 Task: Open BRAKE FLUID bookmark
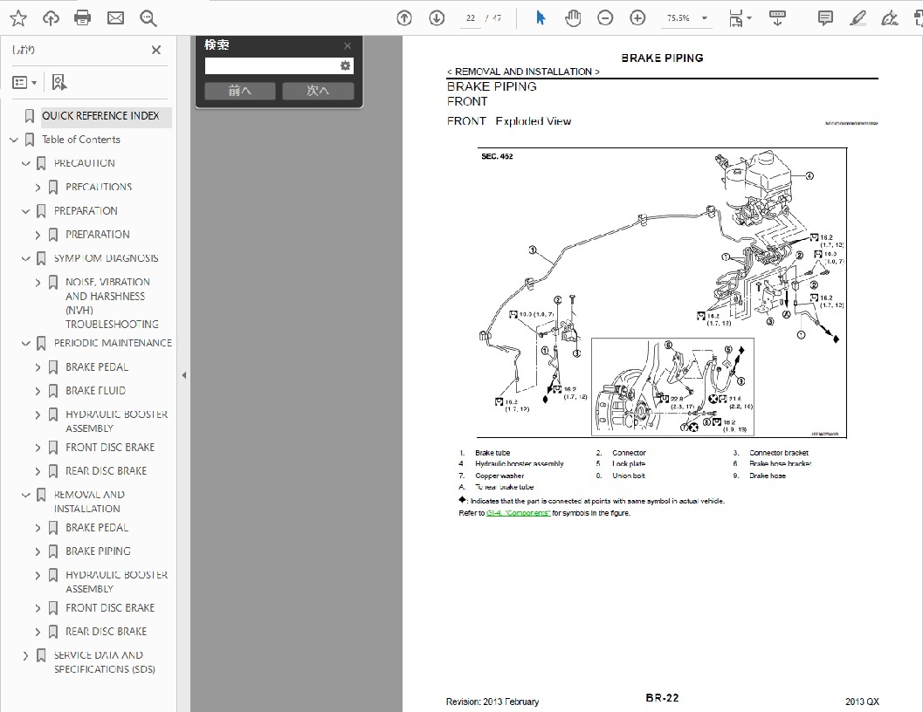point(95,391)
